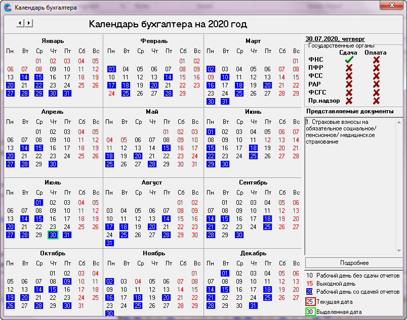Click the date link 30.07.2020, четверг
This screenshot has width=407, height=320.
335,39
